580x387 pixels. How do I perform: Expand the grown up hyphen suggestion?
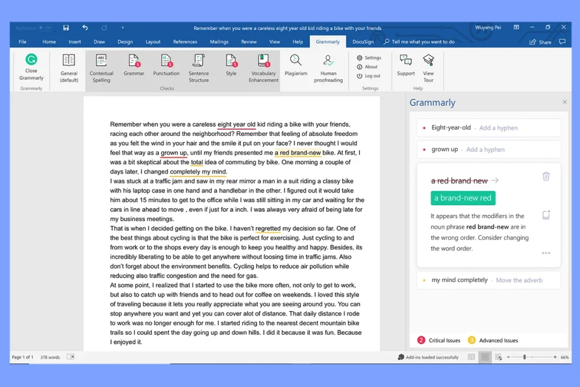tap(488, 149)
